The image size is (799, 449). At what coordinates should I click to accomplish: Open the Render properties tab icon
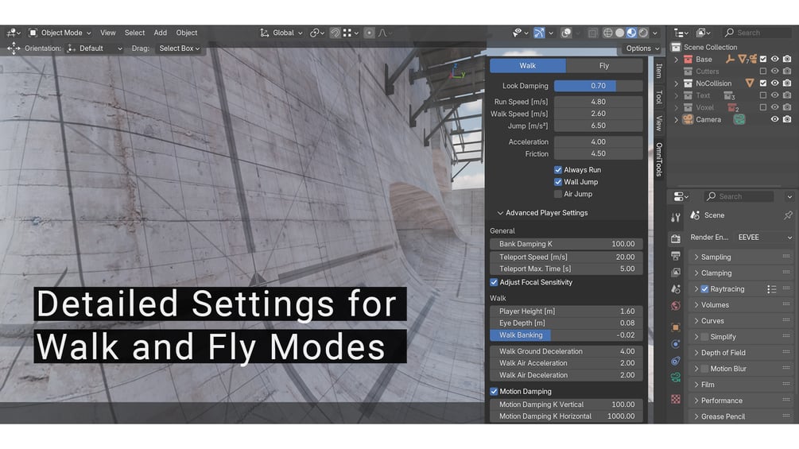(x=676, y=238)
